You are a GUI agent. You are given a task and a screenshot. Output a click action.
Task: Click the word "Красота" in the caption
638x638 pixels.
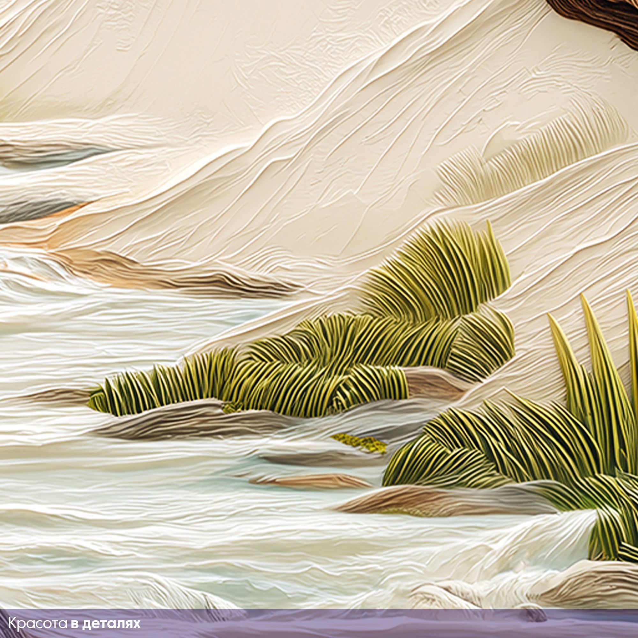(38, 624)
